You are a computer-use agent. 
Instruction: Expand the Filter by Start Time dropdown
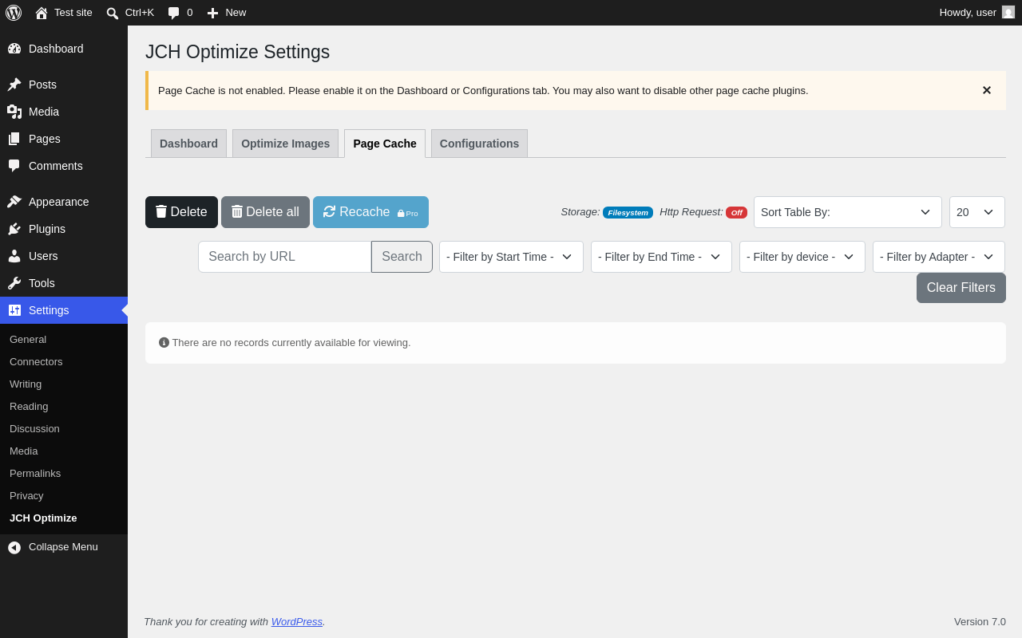click(x=511, y=257)
